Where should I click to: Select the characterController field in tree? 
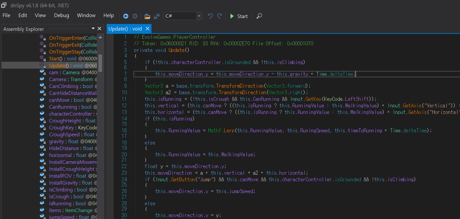coord(70,114)
